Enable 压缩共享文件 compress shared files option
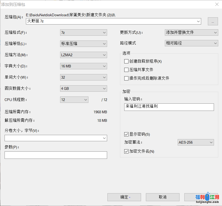This screenshot has width=222, height=206. [x=126, y=70]
